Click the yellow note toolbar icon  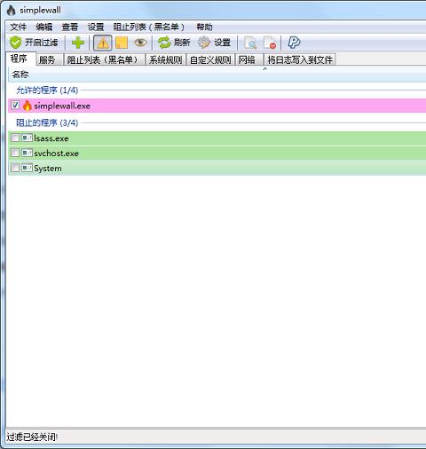point(122,43)
